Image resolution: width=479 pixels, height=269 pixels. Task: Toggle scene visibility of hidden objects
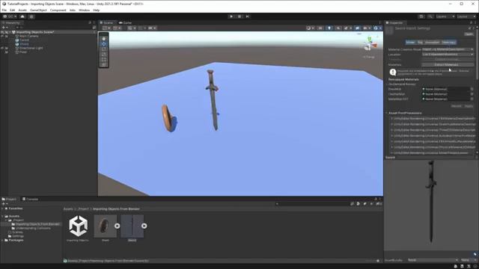[x=357, y=28]
